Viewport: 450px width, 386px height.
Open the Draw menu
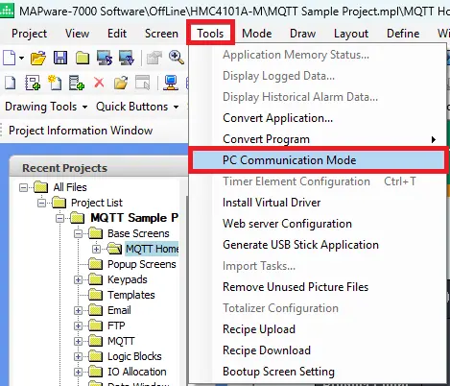point(302,34)
